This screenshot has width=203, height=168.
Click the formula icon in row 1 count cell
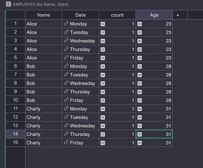(x=103, y=24)
